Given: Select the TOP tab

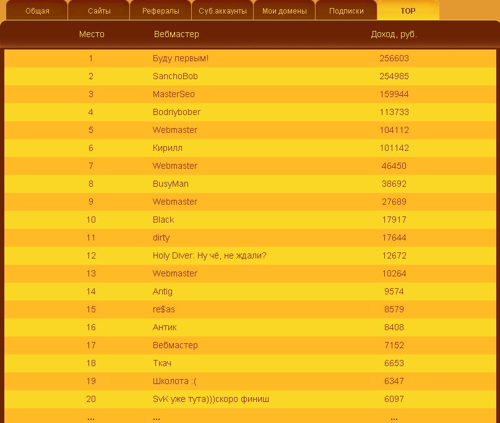Looking at the screenshot, I should coord(408,11).
